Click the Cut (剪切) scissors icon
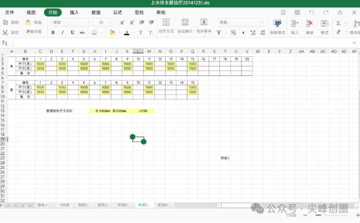Image resolution: width=360 pixels, height=223 pixels. (x=5, y=32)
